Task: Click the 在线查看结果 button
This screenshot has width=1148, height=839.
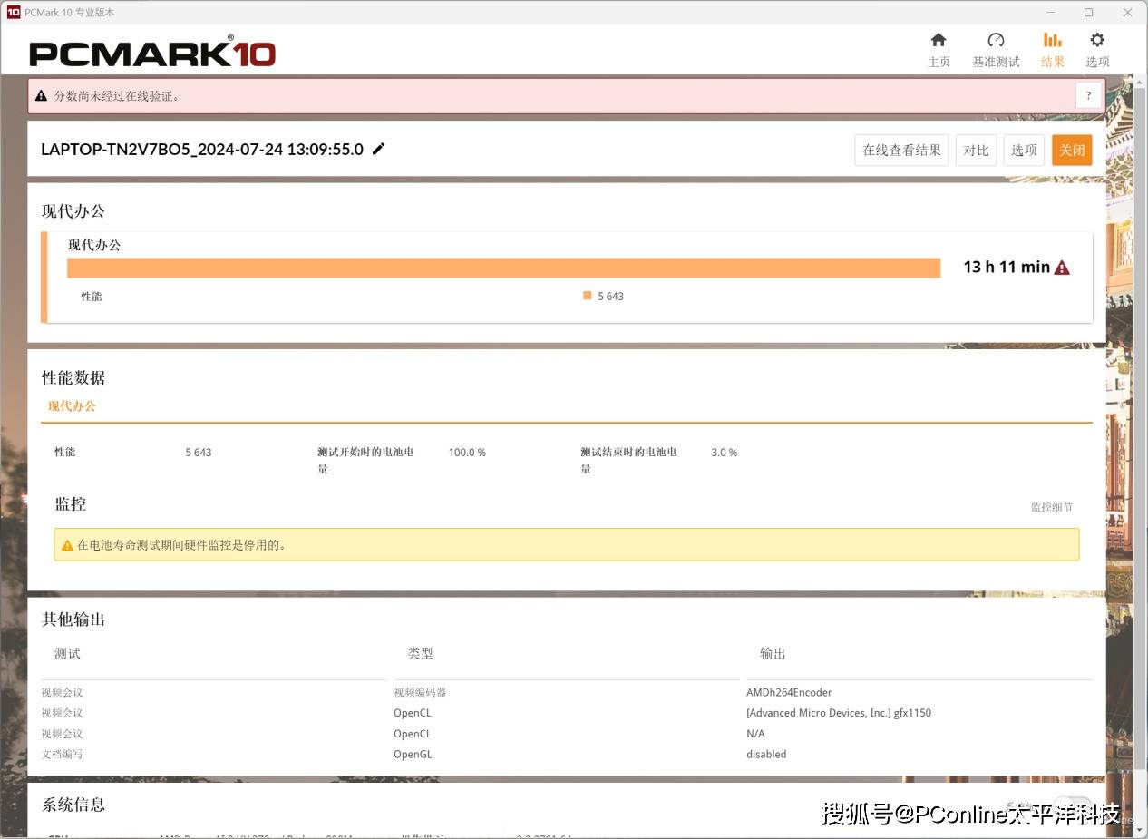Action: click(901, 151)
